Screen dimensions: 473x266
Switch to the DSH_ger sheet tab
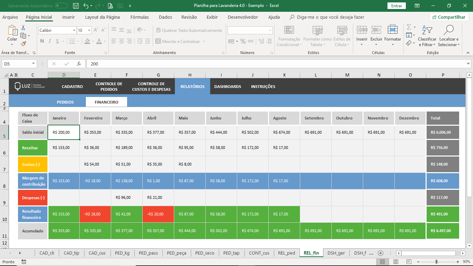point(336,253)
